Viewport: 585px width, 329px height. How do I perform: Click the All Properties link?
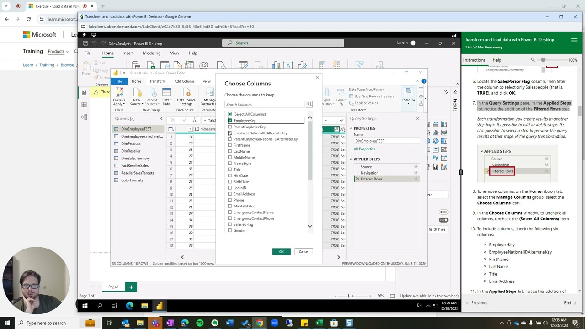[364, 149]
